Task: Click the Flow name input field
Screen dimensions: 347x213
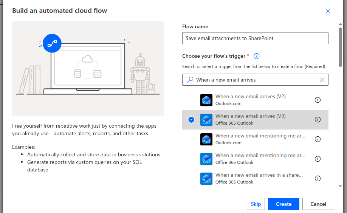Action: point(255,38)
